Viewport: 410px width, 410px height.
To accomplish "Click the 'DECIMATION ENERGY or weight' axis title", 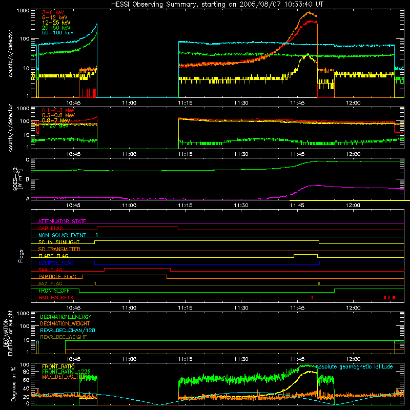I will pos(8,333).
